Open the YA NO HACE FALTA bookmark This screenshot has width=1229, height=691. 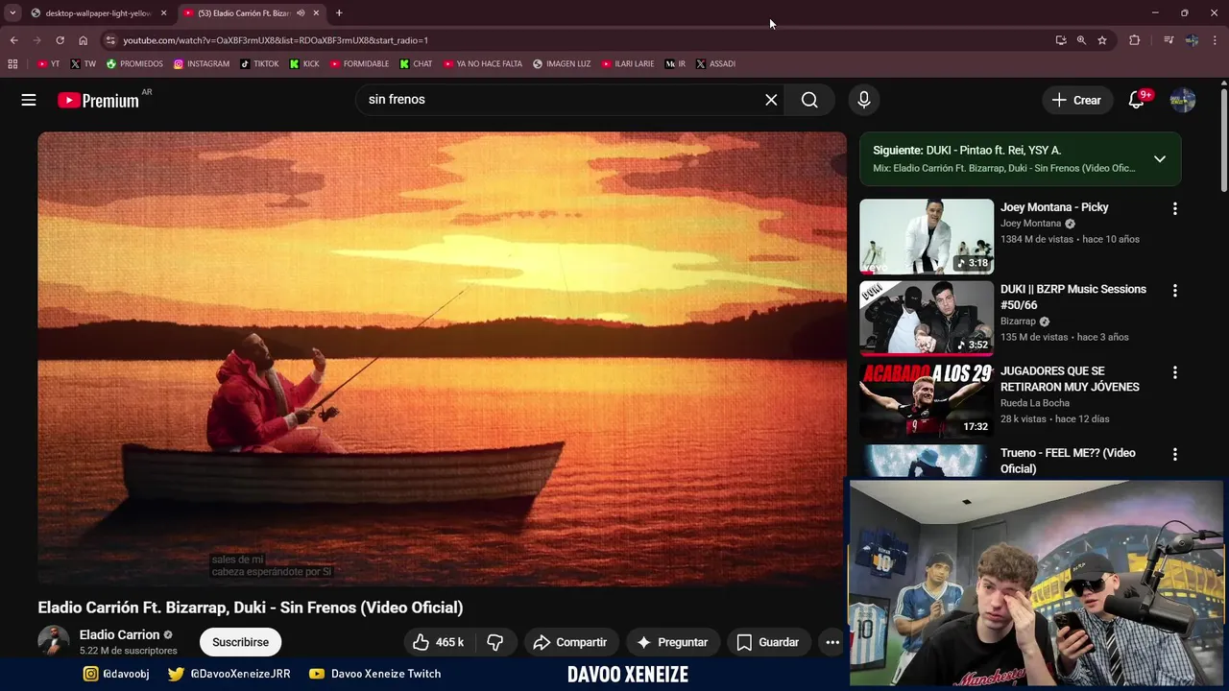click(x=483, y=64)
